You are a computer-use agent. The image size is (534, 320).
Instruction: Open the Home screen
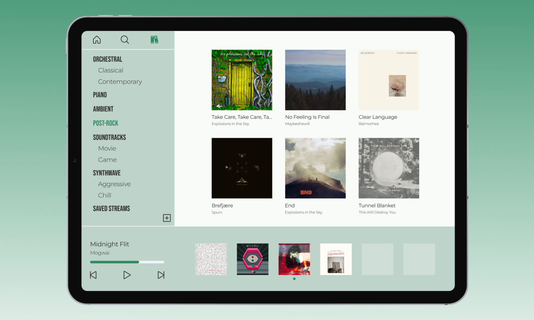96,40
